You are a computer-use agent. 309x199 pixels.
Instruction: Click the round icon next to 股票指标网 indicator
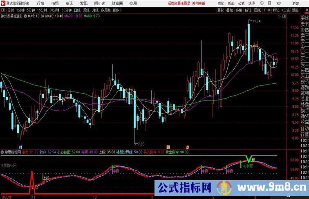click(x=2, y=152)
